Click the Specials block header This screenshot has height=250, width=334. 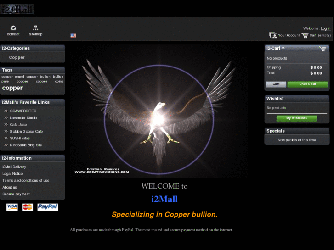point(297,131)
